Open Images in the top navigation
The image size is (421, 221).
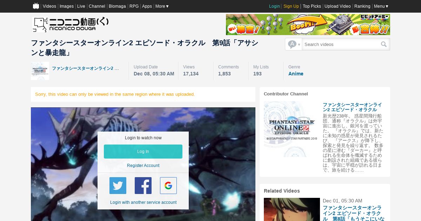(67, 6)
